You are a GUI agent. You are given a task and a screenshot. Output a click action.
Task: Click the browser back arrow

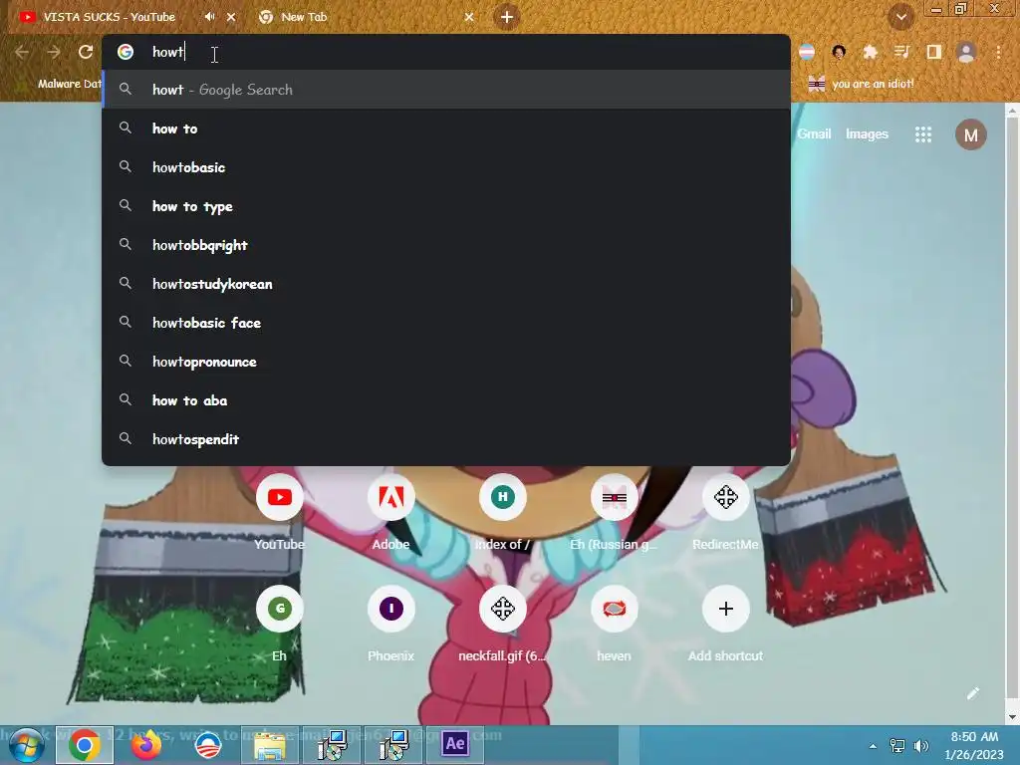(22, 52)
